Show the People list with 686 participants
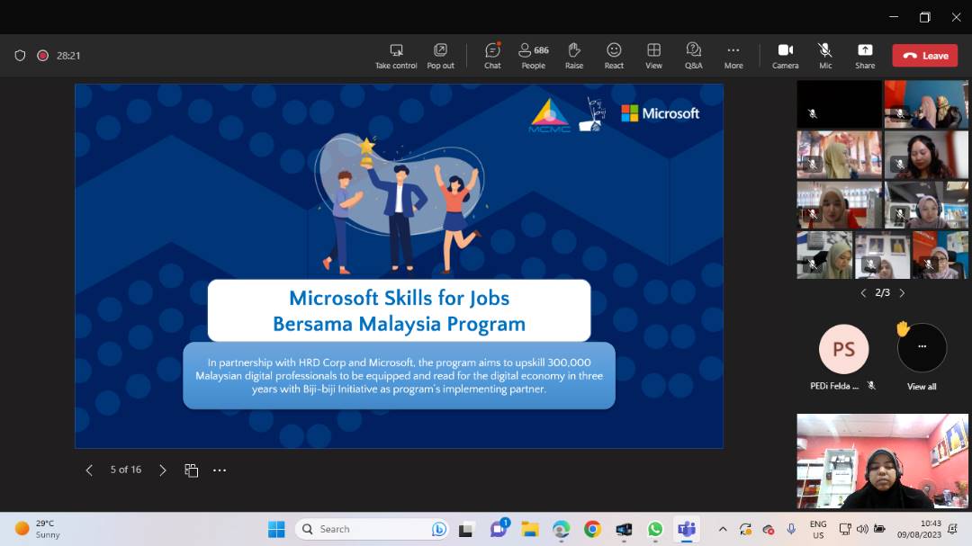972x546 pixels. (533, 56)
